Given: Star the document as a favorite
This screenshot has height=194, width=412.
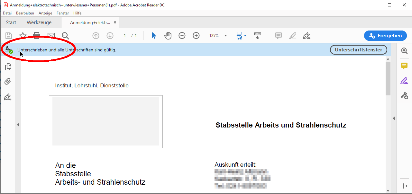Looking at the screenshot, I should pos(23,35).
